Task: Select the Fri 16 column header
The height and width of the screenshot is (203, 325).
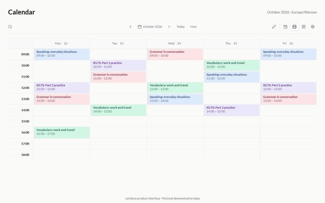Action: pyautogui.click(x=288, y=43)
